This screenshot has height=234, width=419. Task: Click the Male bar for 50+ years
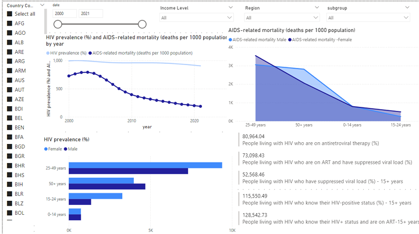pyautogui.click(x=107, y=186)
